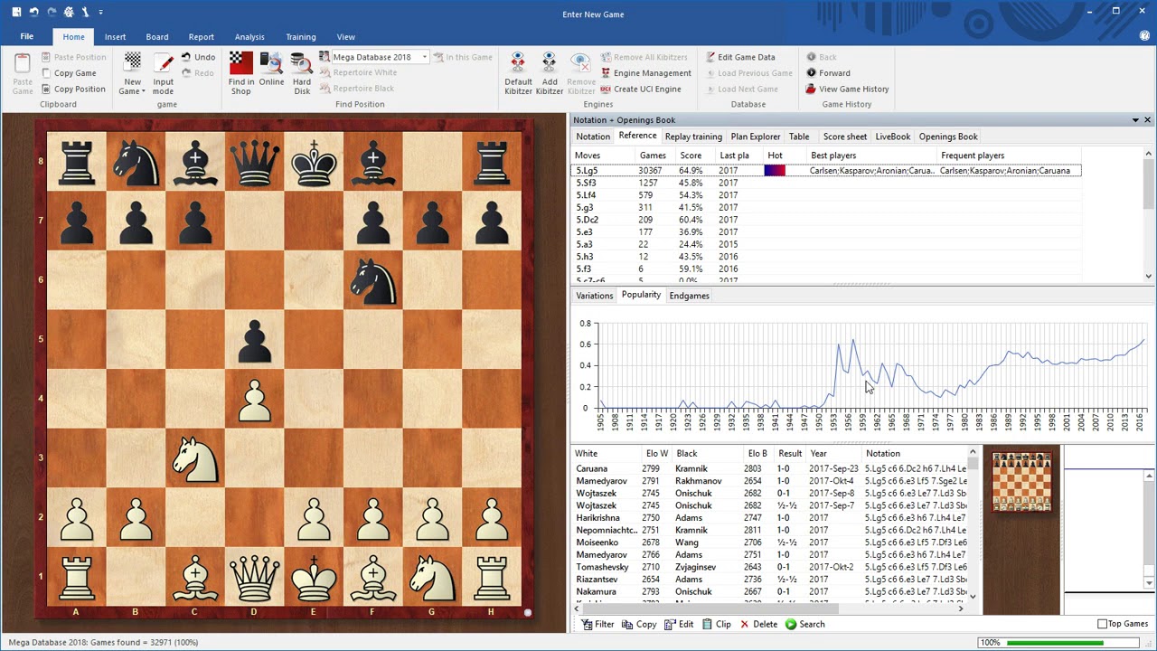This screenshot has height=651, width=1157.
Task: Open View Game History
Action: point(847,89)
